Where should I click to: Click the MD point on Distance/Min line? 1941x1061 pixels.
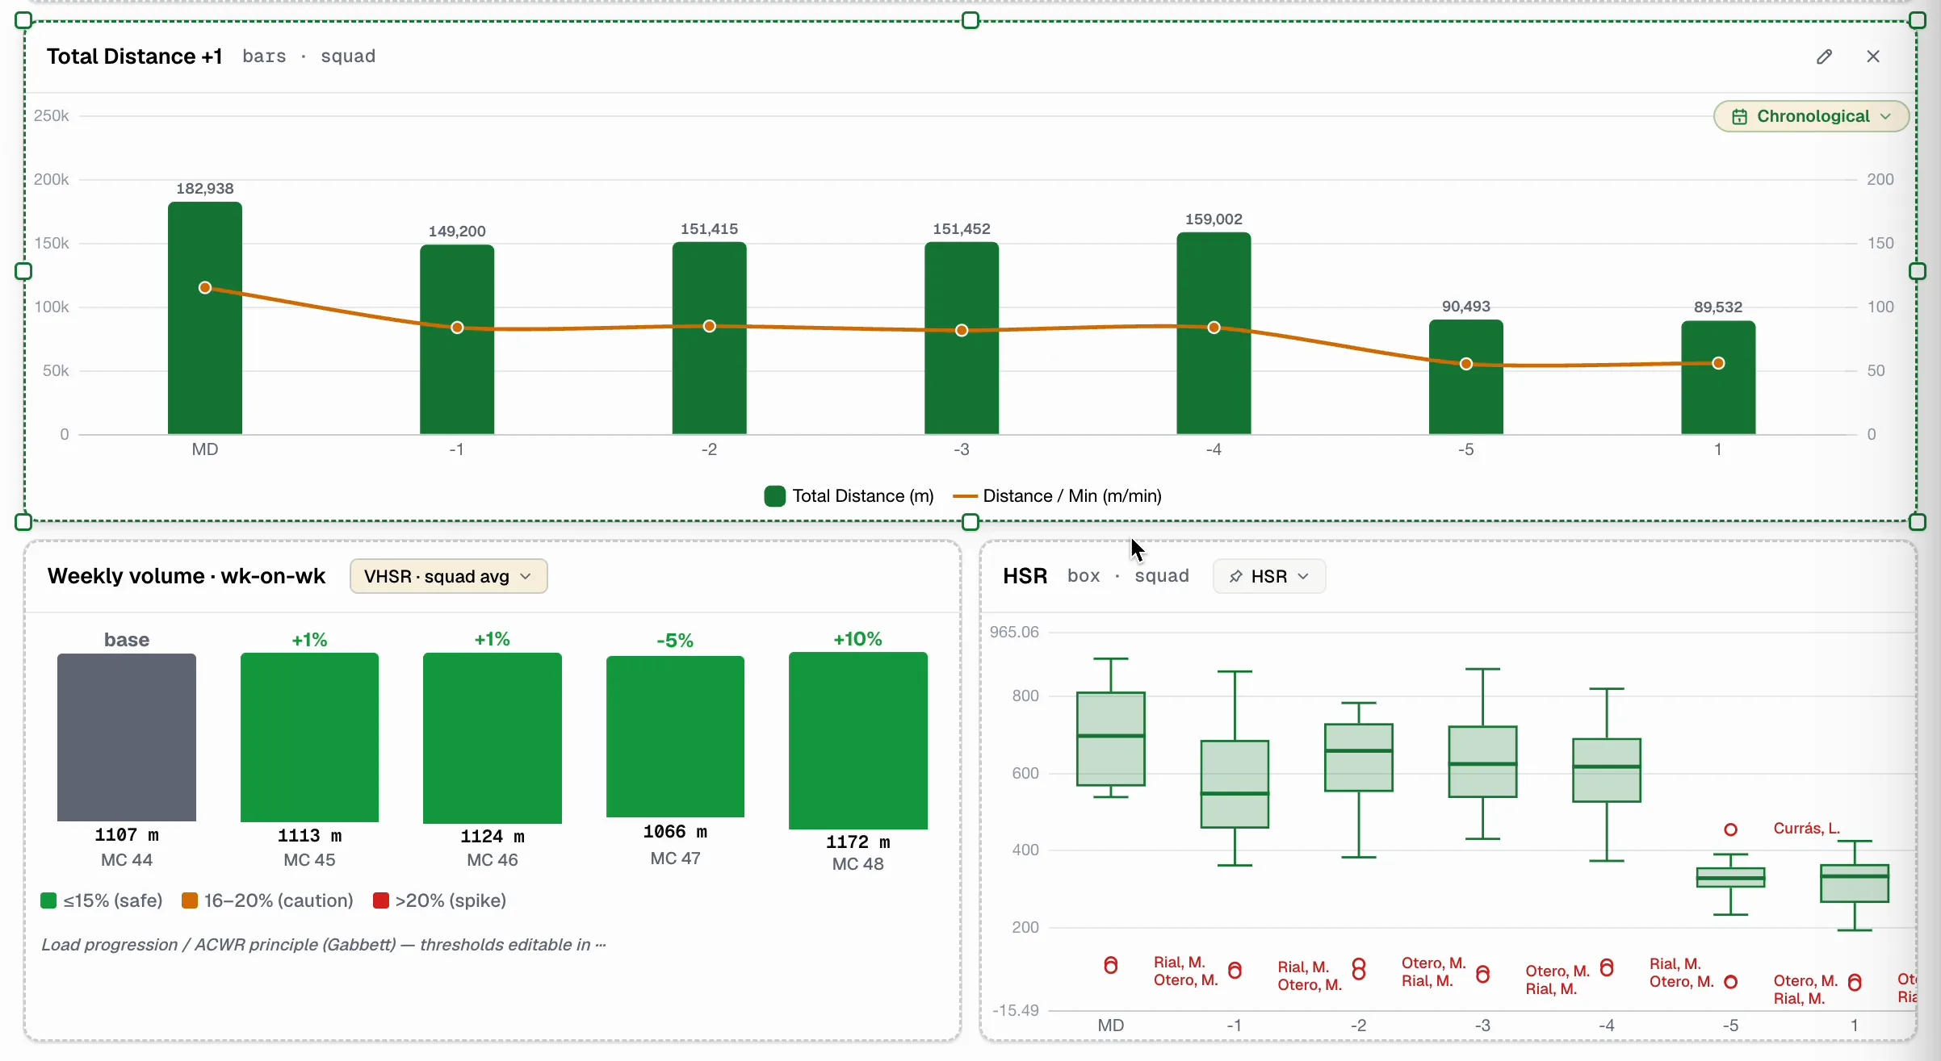point(205,288)
